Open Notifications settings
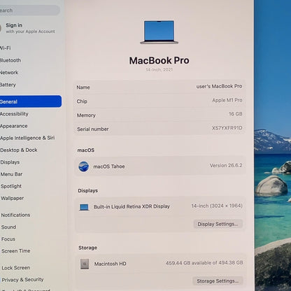The image size is (291, 291). click(x=15, y=215)
